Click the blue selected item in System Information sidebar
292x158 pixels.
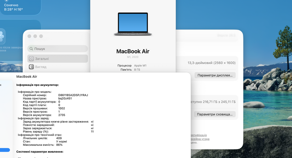(5, 150)
